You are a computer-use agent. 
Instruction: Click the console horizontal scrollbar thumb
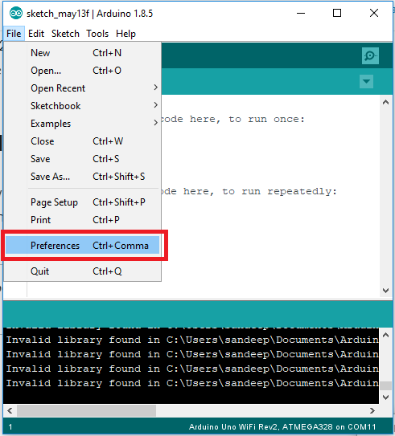coord(86,410)
